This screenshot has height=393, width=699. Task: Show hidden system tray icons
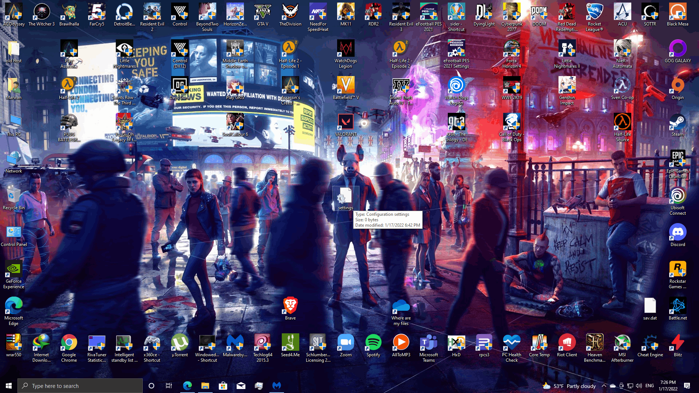pyautogui.click(x=604, y=386)
